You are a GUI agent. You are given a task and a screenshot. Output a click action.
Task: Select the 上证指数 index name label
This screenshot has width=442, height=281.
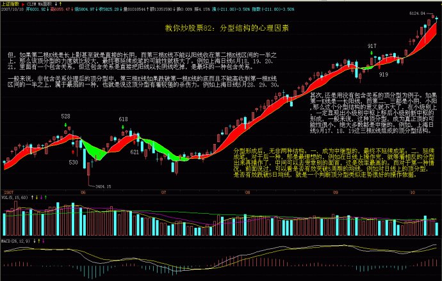(10, 4)
